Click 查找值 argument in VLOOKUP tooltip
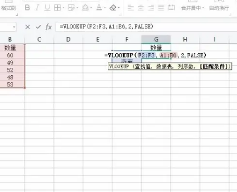The height and width of the screenshot is (192, 237). point(142,66)
